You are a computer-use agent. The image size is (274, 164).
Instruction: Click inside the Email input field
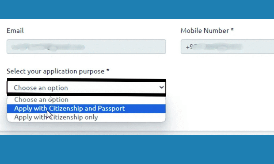[86, 46]
